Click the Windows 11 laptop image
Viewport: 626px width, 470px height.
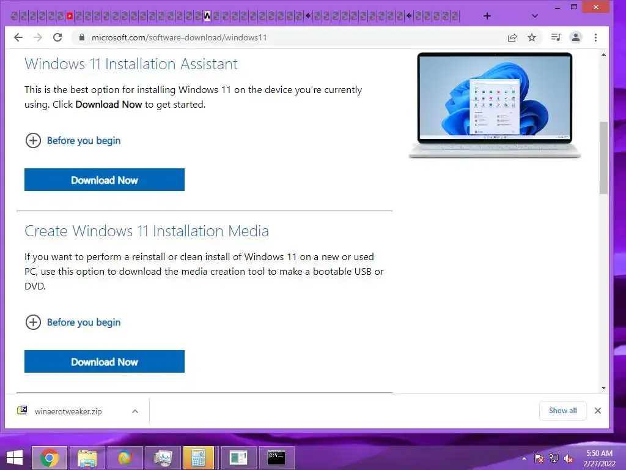click(x=495, y=105)
